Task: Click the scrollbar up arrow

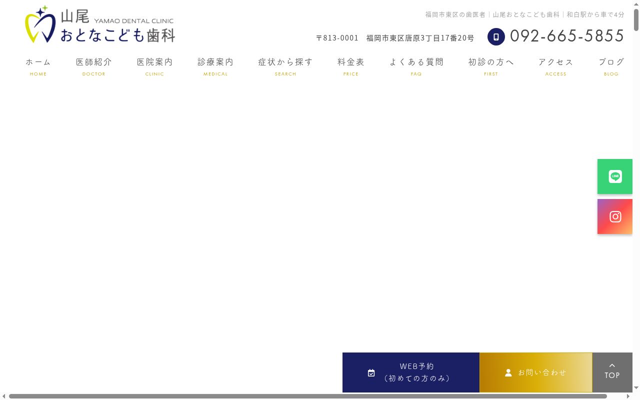Action: tap(636, 3)
